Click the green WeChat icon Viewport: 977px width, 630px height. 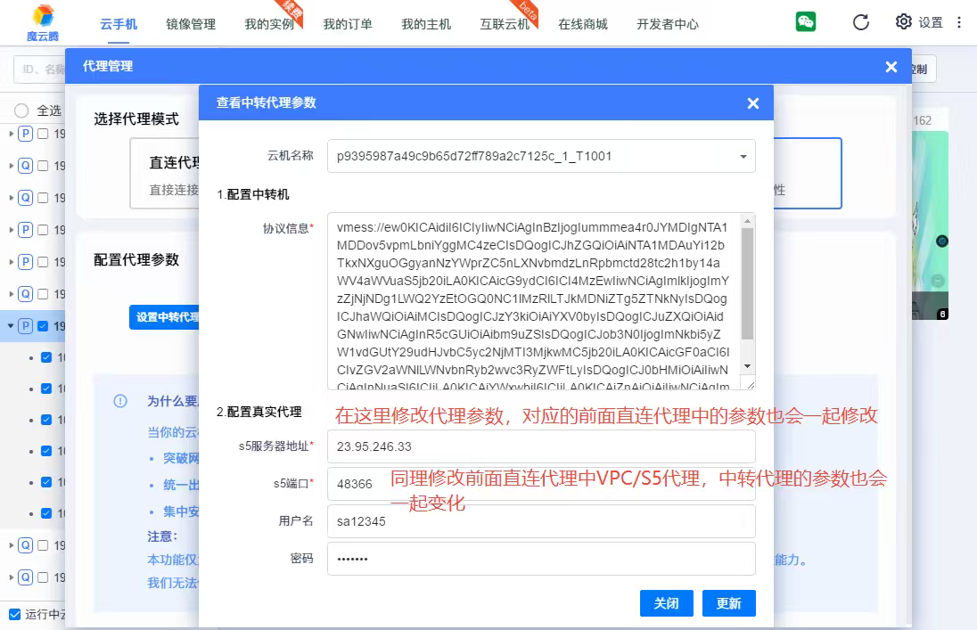click(x=806, y=22)
